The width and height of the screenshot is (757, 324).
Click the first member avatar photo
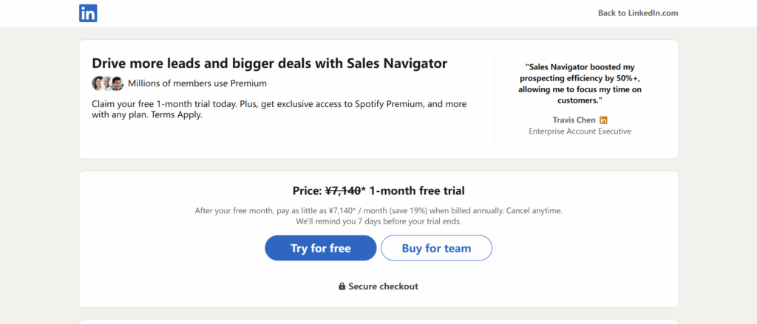(x=98, y=83)
